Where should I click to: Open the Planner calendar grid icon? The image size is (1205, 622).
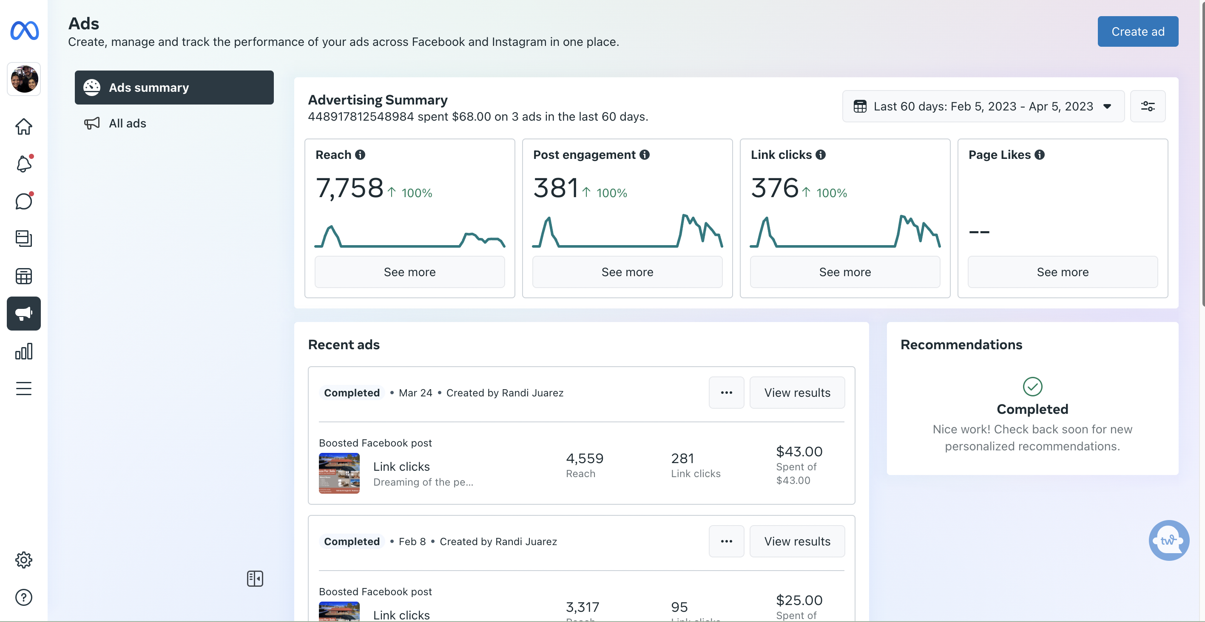[x=23, y=276]
